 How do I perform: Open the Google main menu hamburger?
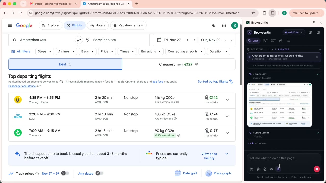click(10, 25)
